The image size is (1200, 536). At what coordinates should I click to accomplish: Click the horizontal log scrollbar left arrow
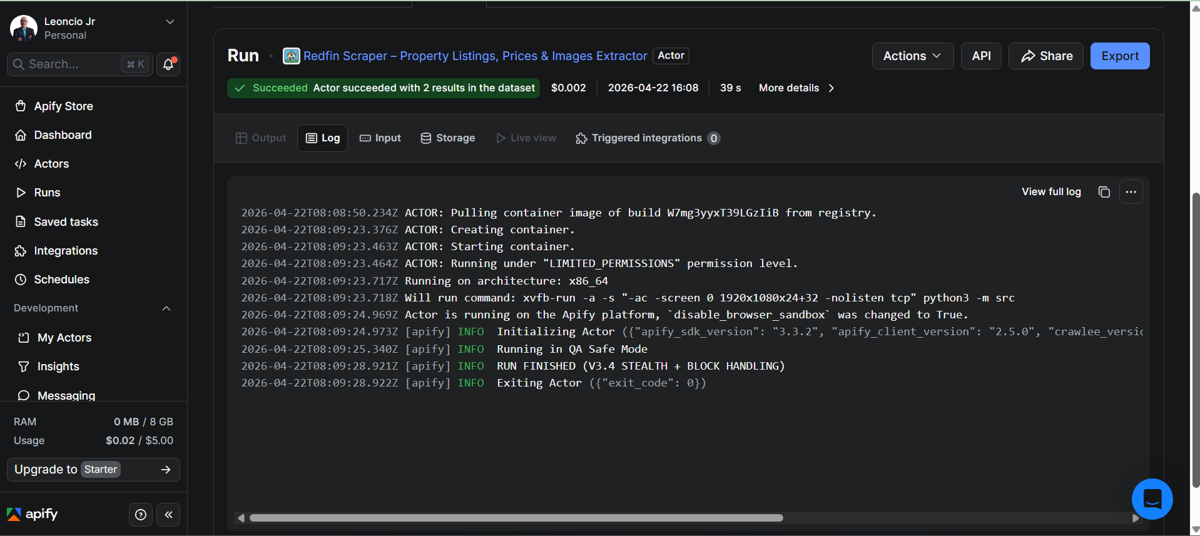point(241,518)
